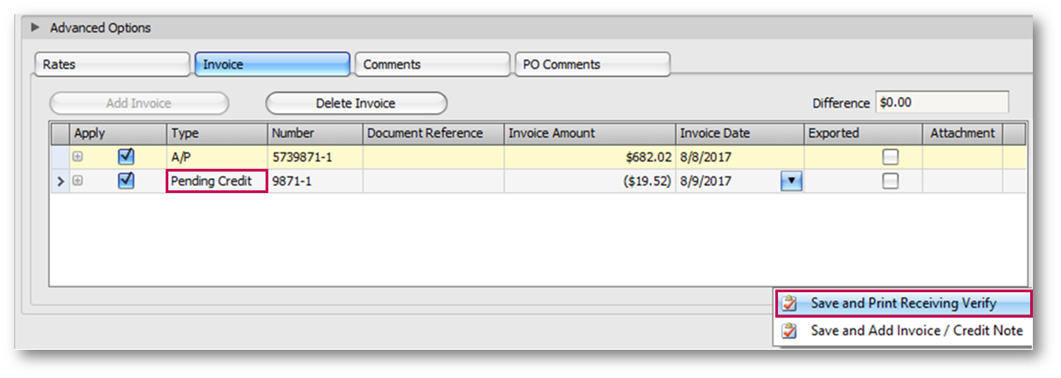
Task: Open the Invoice Date dropdown for 8/9/2017
Action: pos(791,181)
